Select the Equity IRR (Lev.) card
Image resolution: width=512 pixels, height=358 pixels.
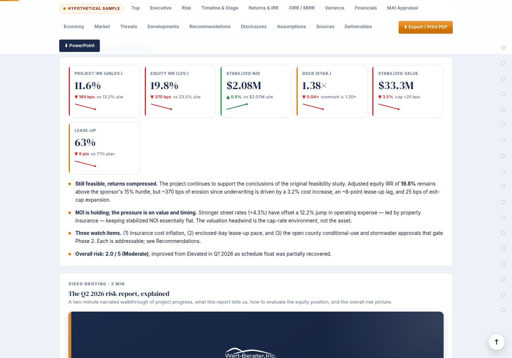click(x=180, y=91)
